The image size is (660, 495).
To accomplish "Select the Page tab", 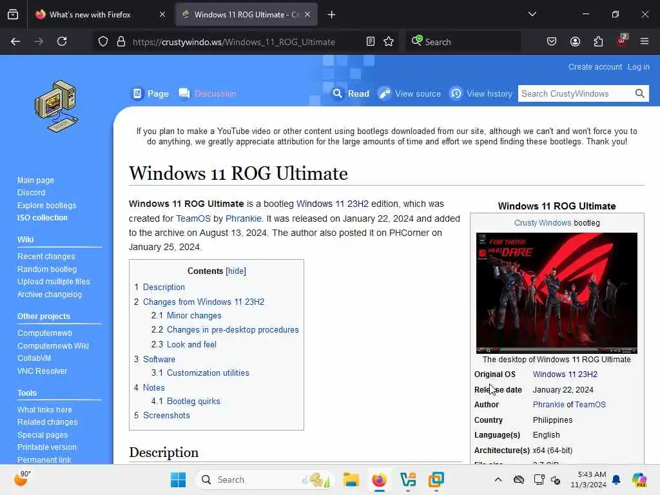I will (151, 94).
